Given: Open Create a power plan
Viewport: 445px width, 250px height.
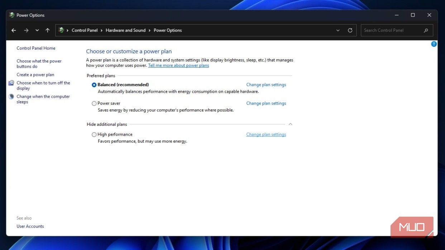Looking at the screenshot, I should pyautogui.click(x=35, y=75).
